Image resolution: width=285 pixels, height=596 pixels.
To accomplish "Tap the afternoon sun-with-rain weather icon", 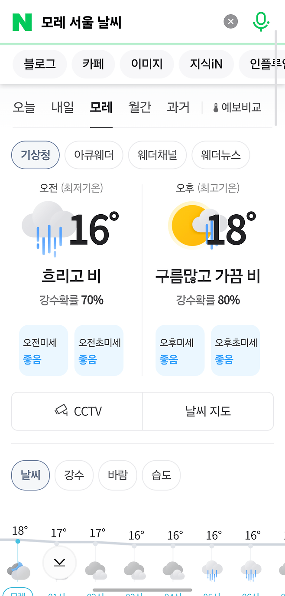I will pyautogui.click(x=196, y=225).
